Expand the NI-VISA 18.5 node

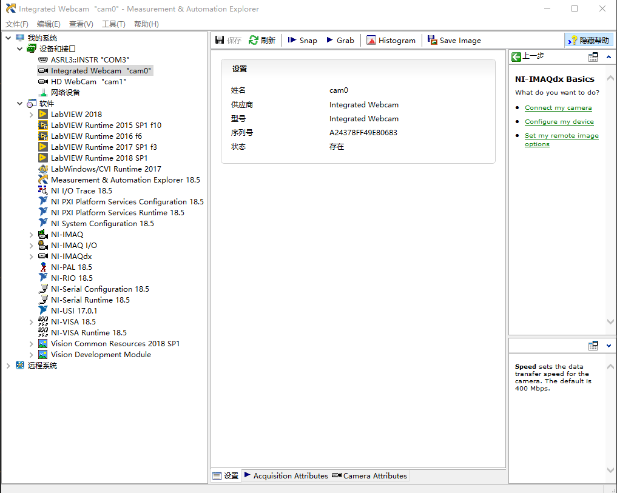(x=32, y=322)
